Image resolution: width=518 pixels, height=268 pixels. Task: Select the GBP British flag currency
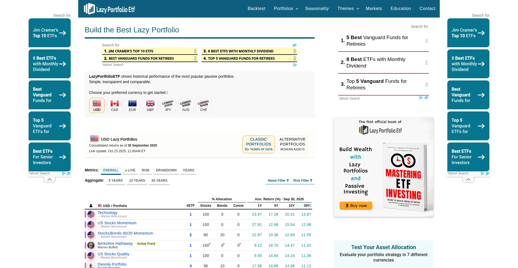pos(150,105)
